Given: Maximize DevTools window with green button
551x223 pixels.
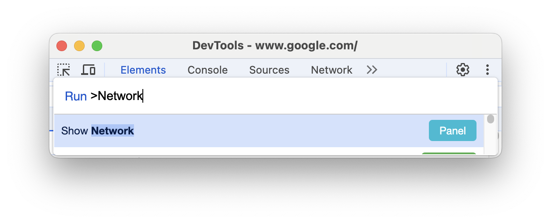Looking at the screenshot, I should (97, 46).
